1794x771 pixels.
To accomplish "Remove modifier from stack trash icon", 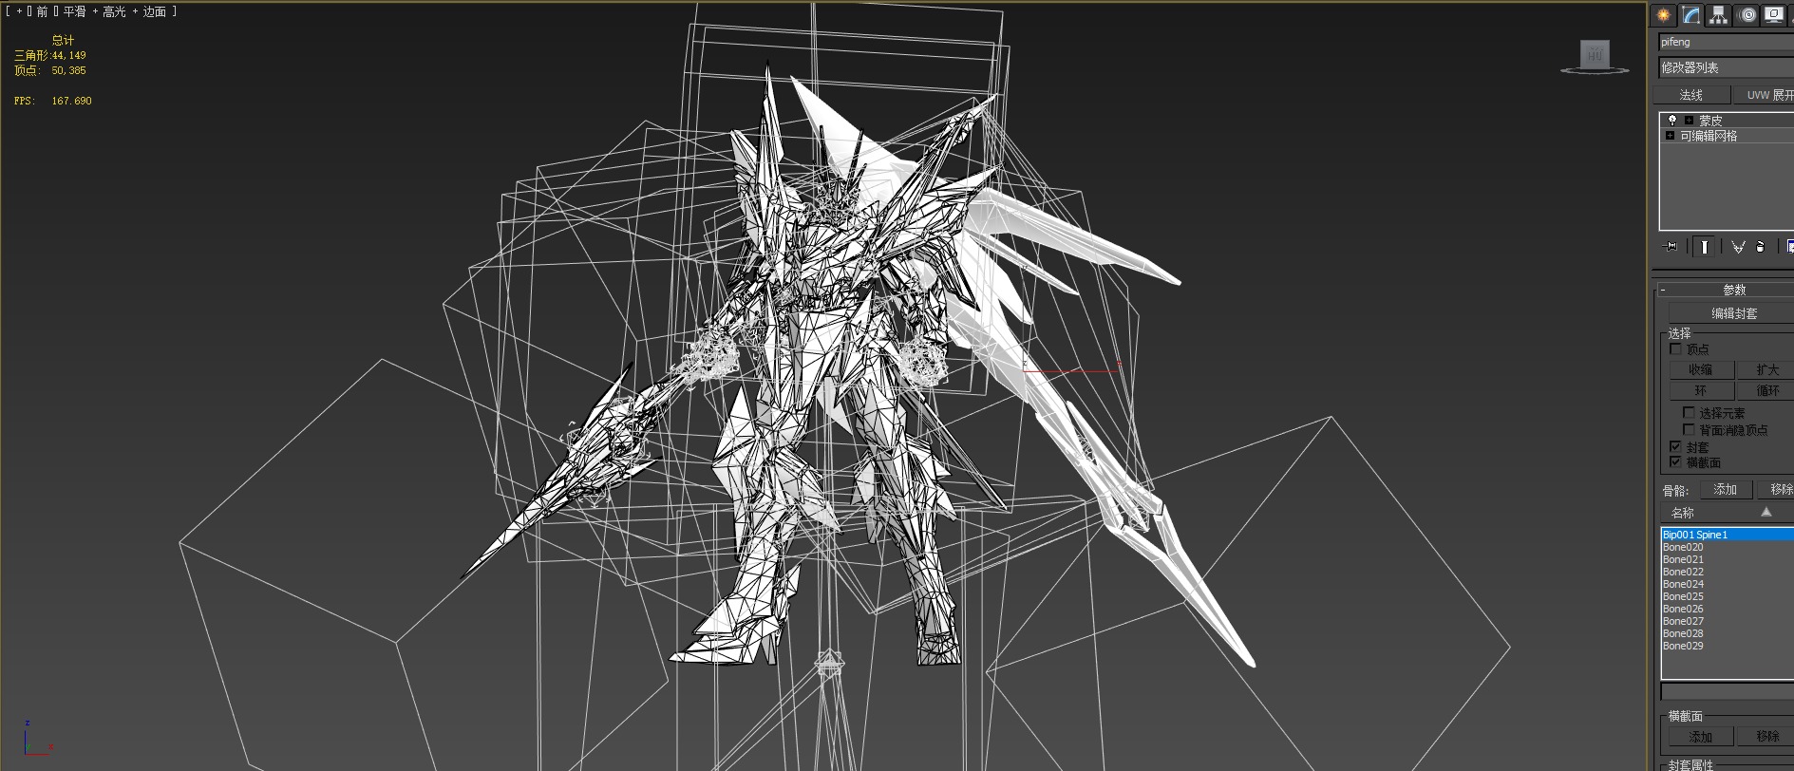I will (1761, 247).
